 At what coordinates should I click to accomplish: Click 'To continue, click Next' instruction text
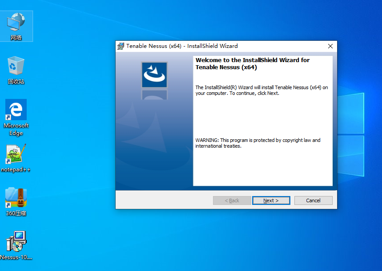tap(254, 93)
